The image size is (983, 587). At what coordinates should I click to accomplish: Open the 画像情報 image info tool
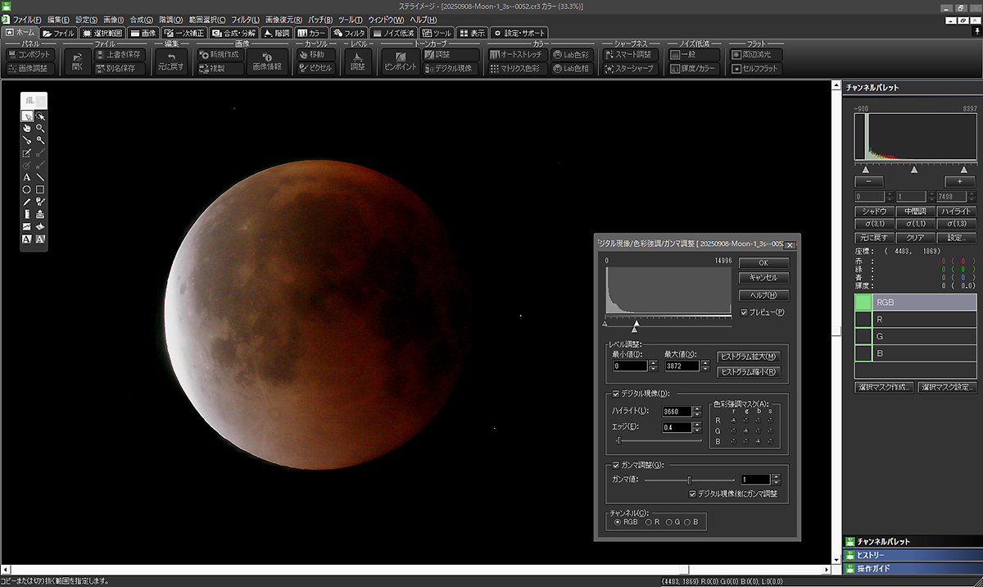click(x=266, y=61)
